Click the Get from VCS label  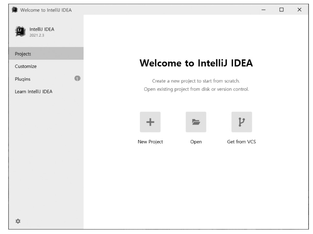(x=242, y=141)
